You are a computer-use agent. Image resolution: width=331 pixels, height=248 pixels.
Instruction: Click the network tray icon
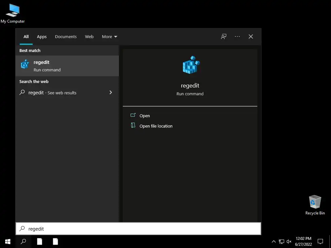[282, 242]
